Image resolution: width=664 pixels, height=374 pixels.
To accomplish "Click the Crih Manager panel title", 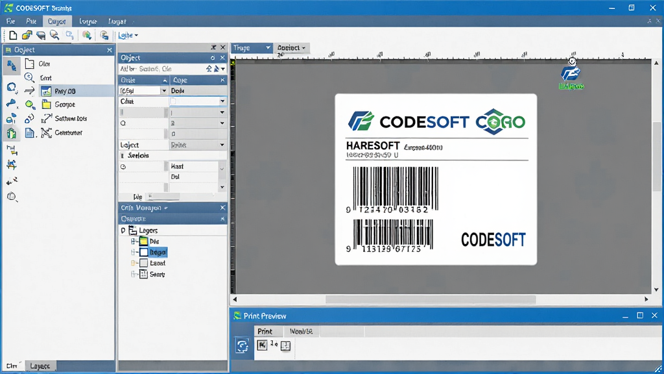I will [x=141, y=208].
